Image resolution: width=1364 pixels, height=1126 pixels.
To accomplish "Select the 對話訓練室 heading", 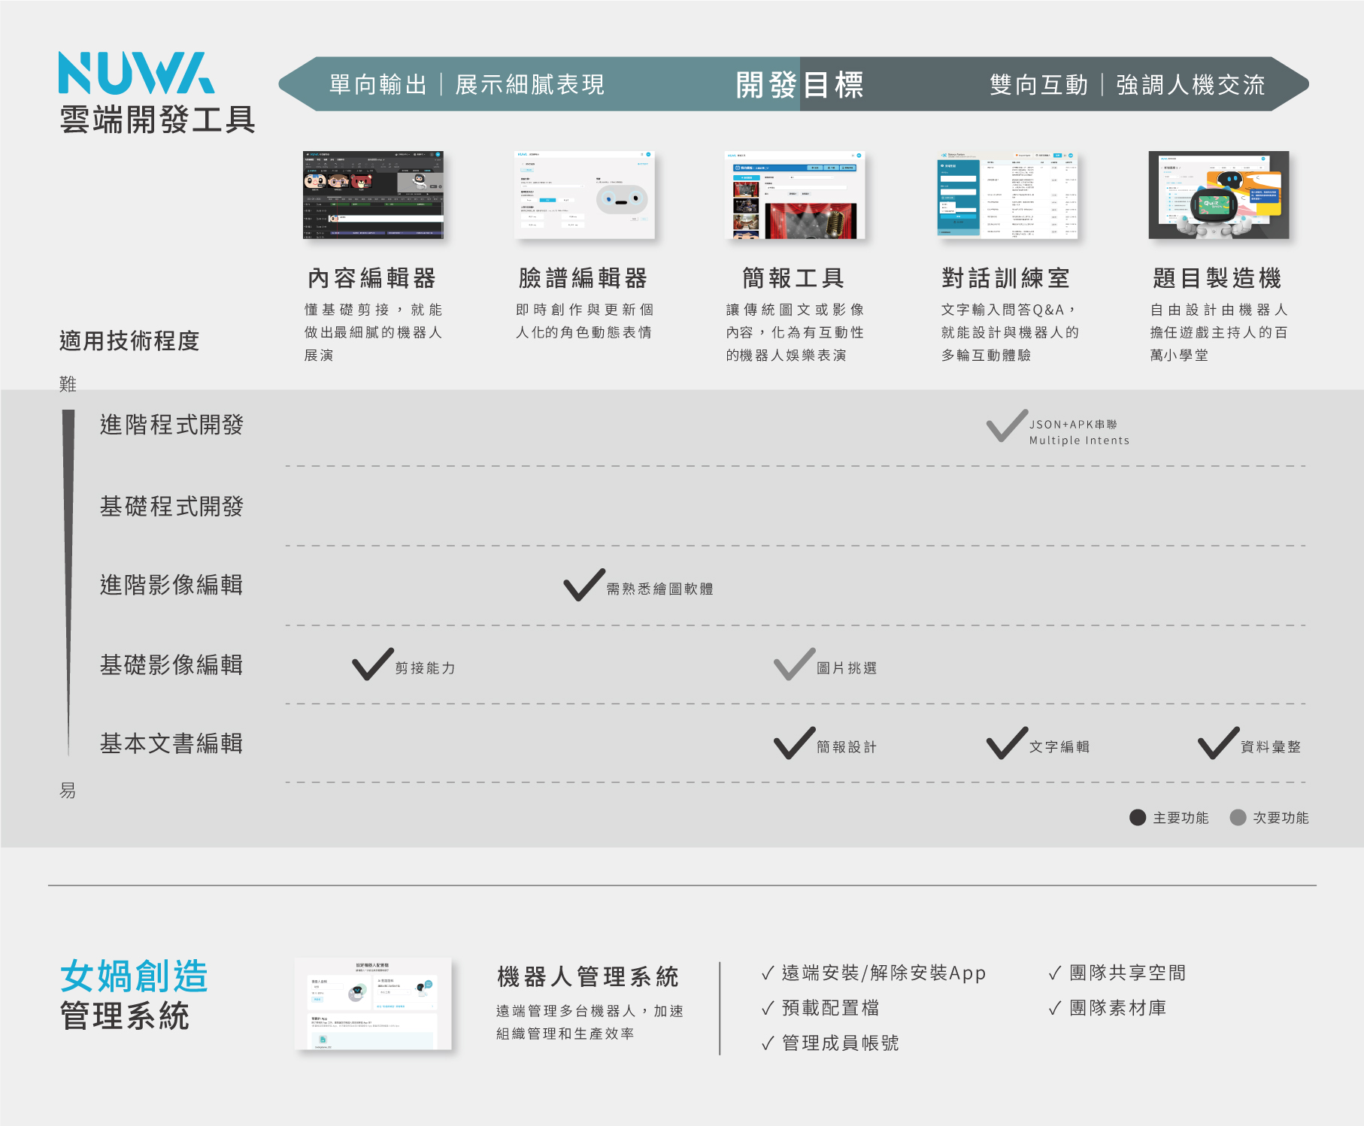I will click(x=1006, y=278).
